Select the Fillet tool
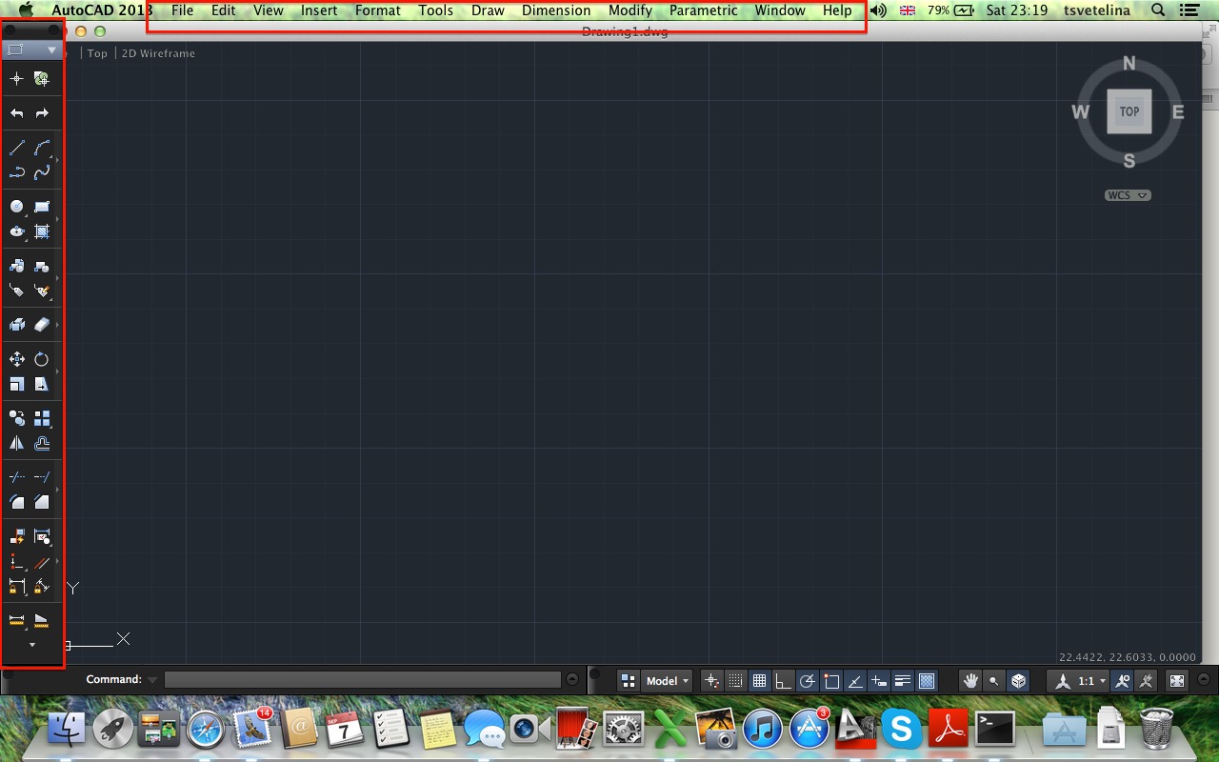The image size is (1219, 762). (17, 502)
